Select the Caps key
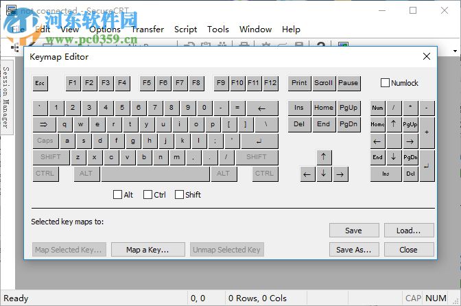 tap(45, 141)
